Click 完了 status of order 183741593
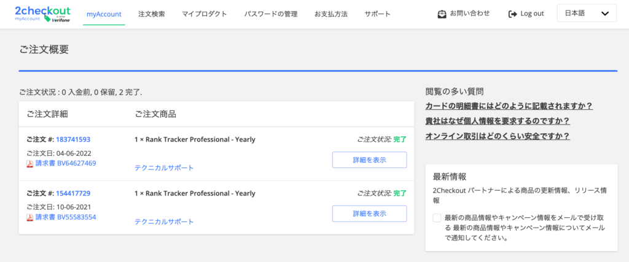The height and width of the screenshot is (262, 629). pyautogui.click(x=399, y=139)
